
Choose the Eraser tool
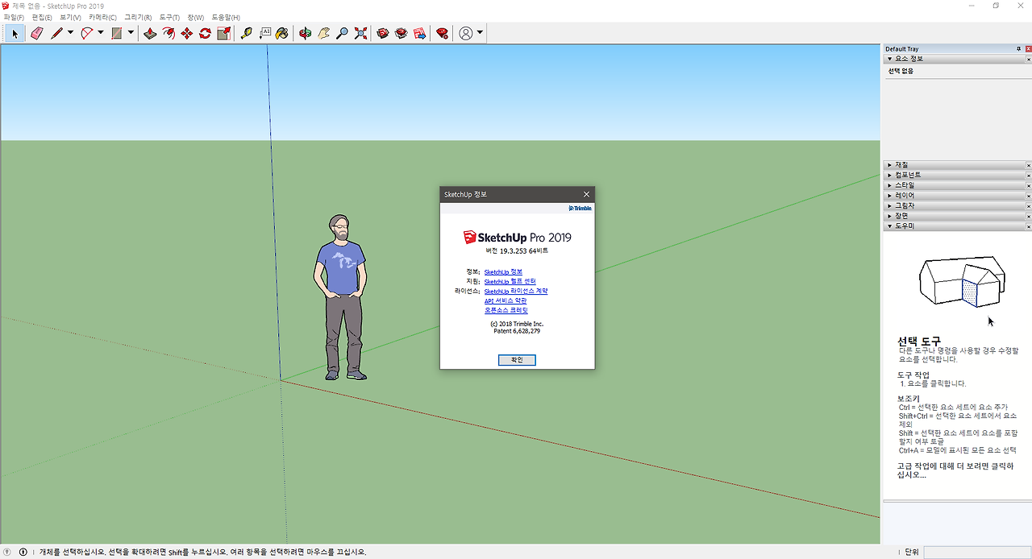coord(36,33)
